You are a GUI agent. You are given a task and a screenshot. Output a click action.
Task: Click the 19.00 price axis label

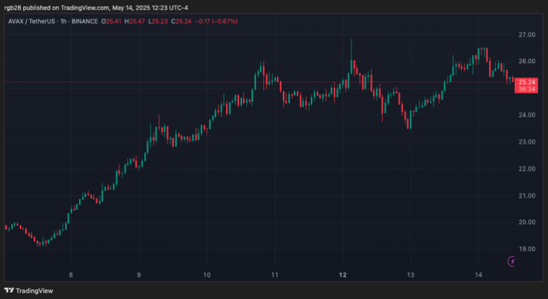[x=526, y=249]
